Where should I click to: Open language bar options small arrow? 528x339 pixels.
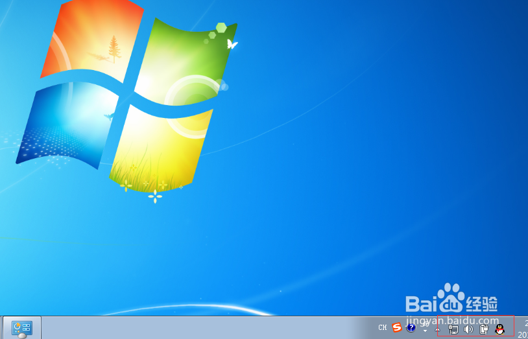point(425,332)
